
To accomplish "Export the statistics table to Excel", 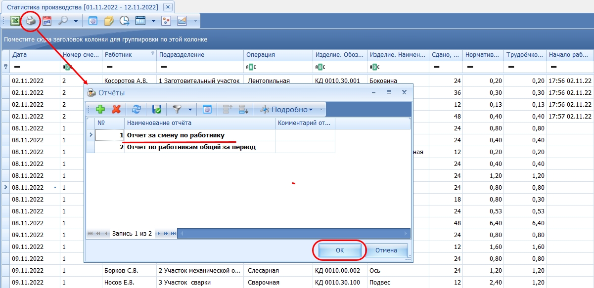I will click(x=15, y=21).
